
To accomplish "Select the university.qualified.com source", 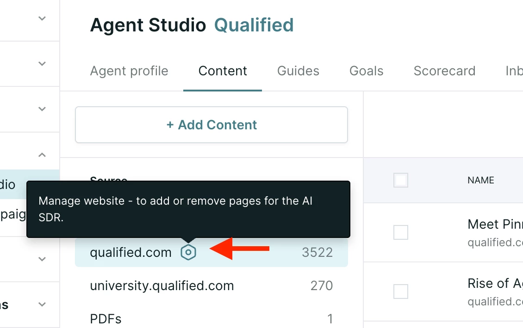I will 212,285.
